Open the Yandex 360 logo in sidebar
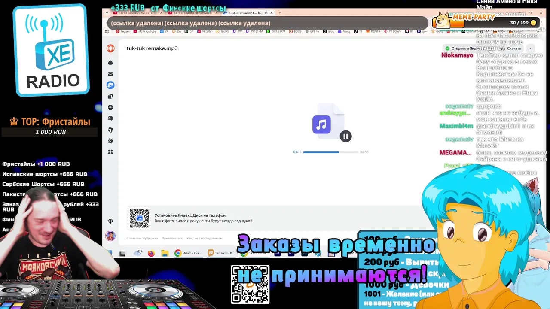This screenshot has height=309, width=550. (x=110, y=48)
